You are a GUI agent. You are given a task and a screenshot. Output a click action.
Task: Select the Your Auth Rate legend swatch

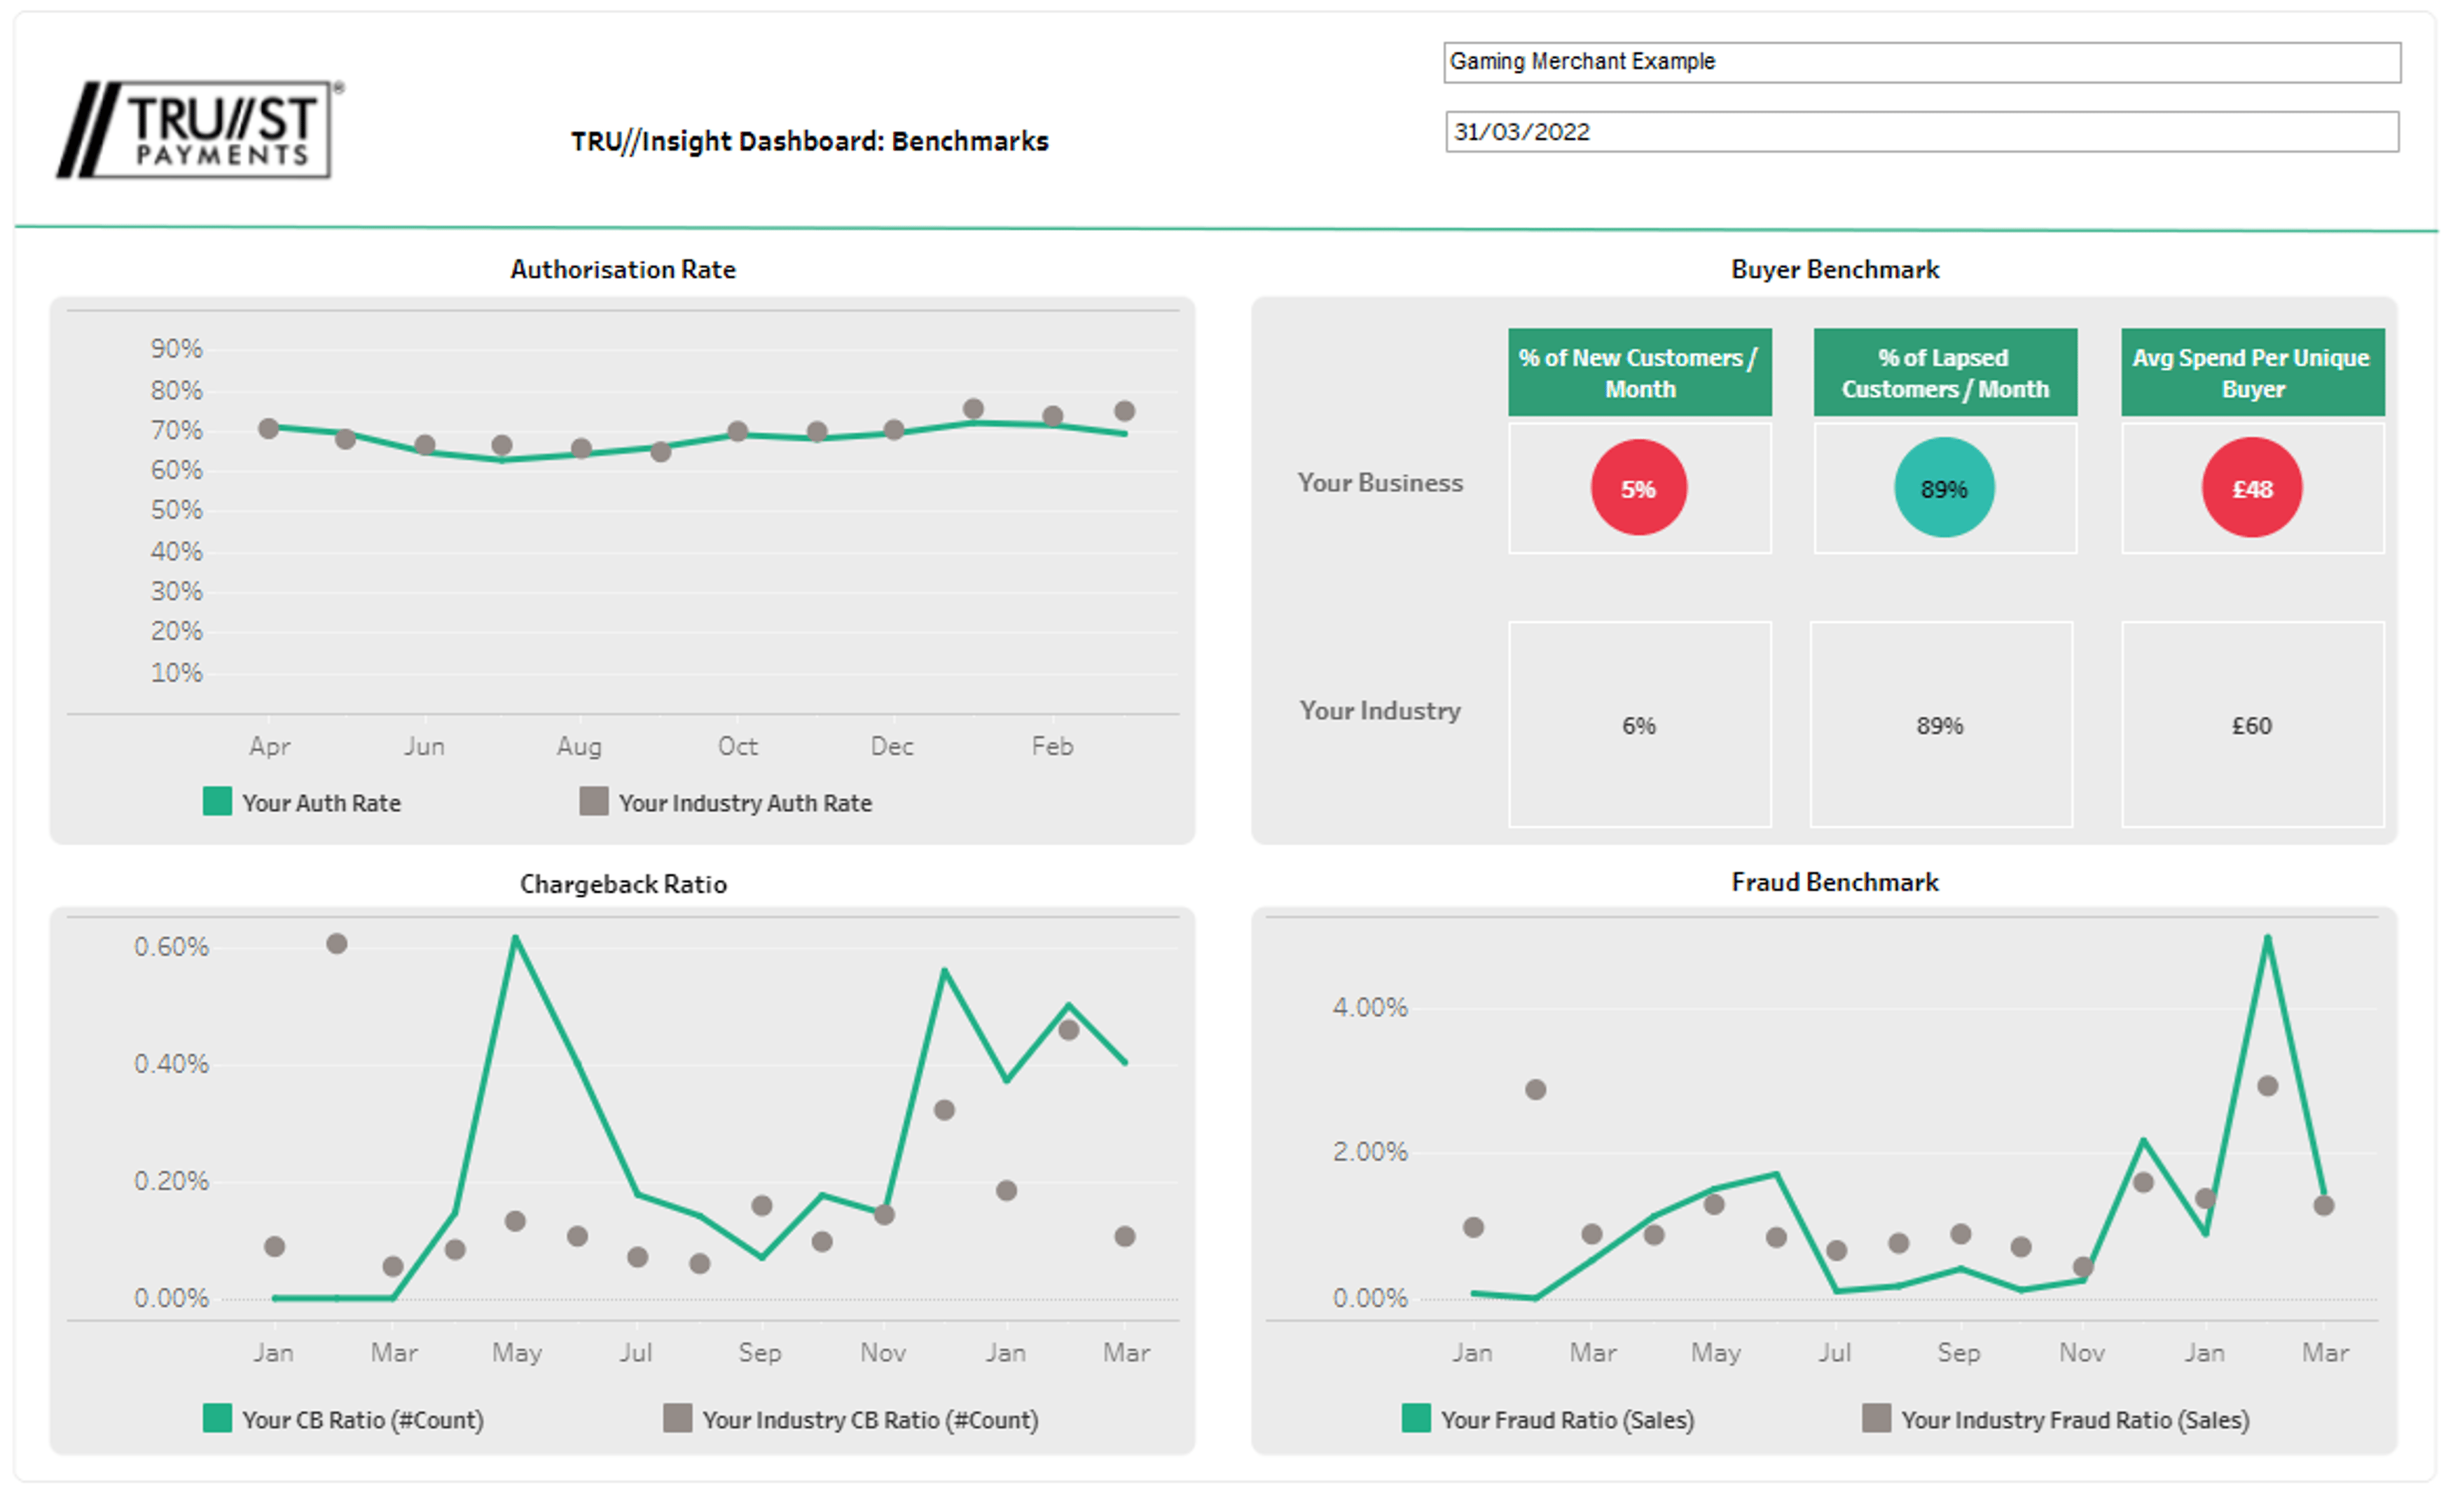click(217, 801)
